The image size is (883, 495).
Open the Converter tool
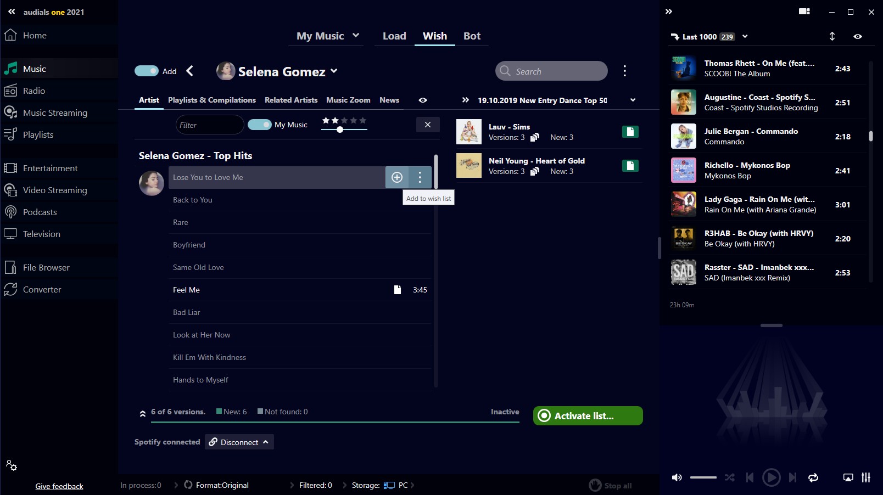[42, 289]
